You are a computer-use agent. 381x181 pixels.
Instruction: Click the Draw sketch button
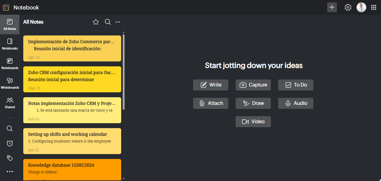[x=253, y=103]
